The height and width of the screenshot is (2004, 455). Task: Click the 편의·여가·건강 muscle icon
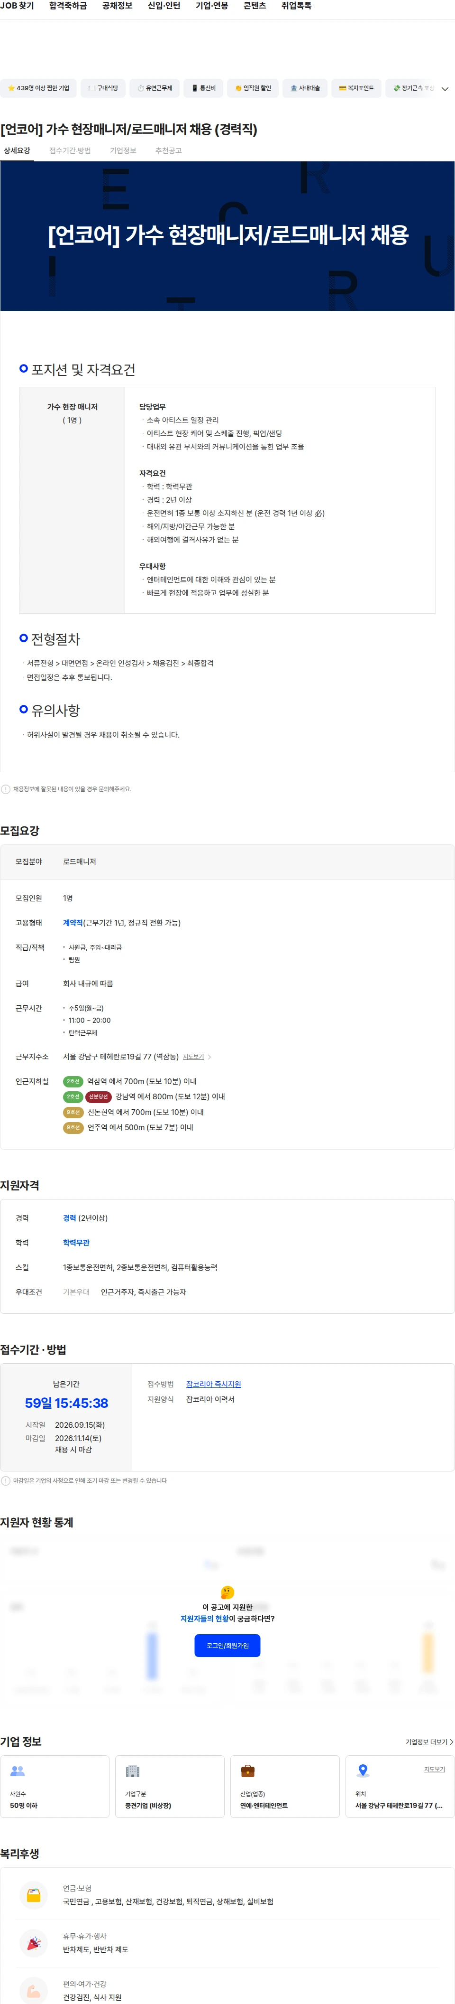pyautogui.click(x=33, y=1990)
